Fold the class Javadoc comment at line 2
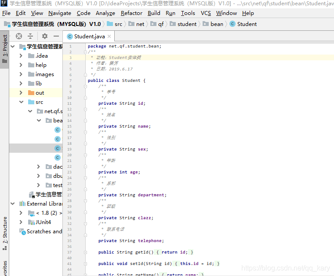334x276 pixels. (x=85, y=52)
